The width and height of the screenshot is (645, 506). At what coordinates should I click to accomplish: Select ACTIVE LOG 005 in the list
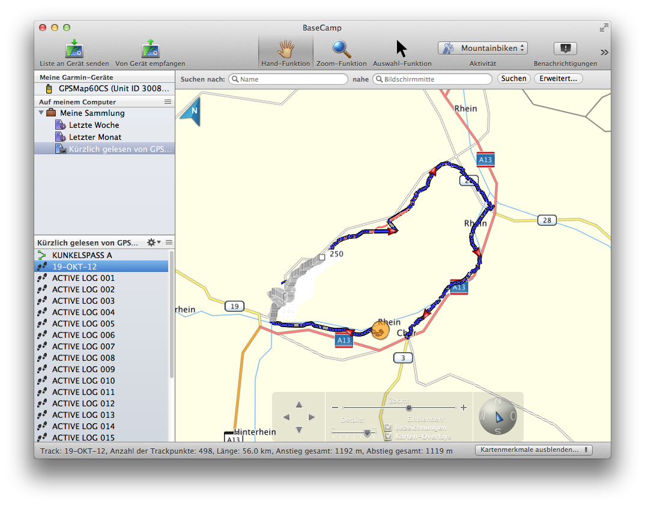click(83, 324)
